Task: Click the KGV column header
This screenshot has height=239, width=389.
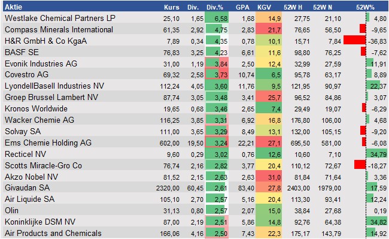Action: [x=264, y=7]
